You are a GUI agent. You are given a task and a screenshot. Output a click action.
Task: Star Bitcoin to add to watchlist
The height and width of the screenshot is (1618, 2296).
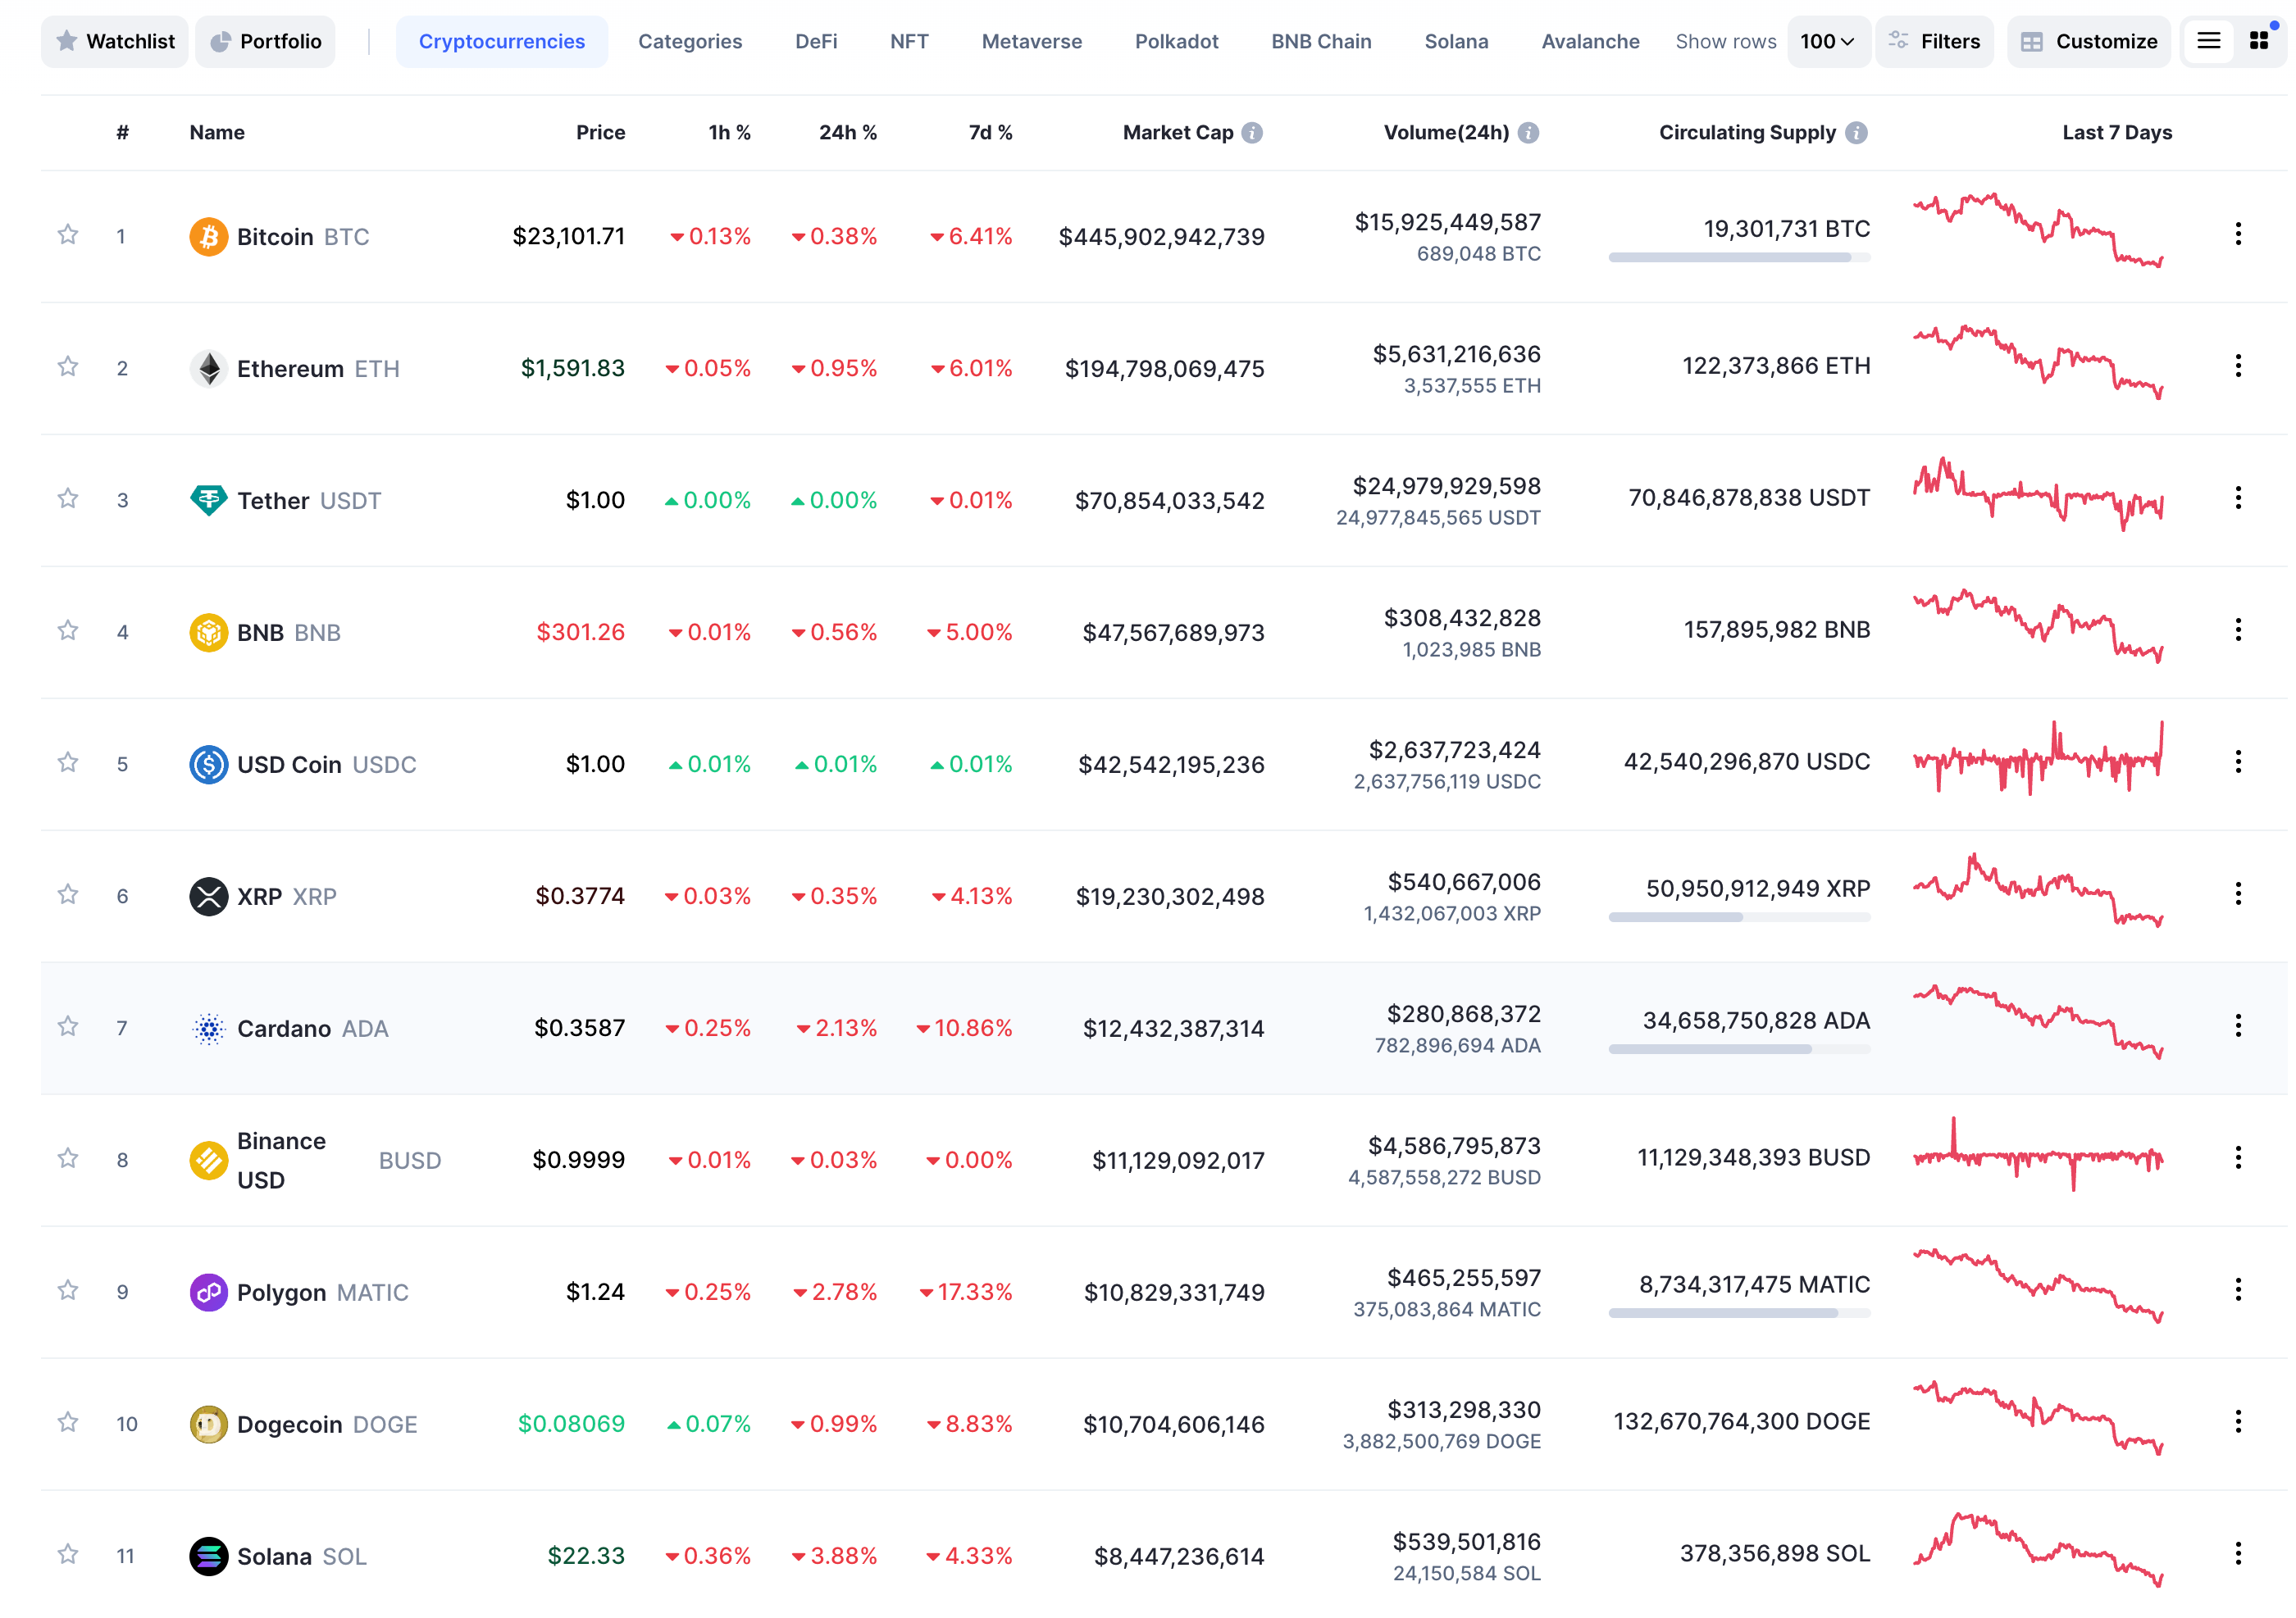point(68,235)
